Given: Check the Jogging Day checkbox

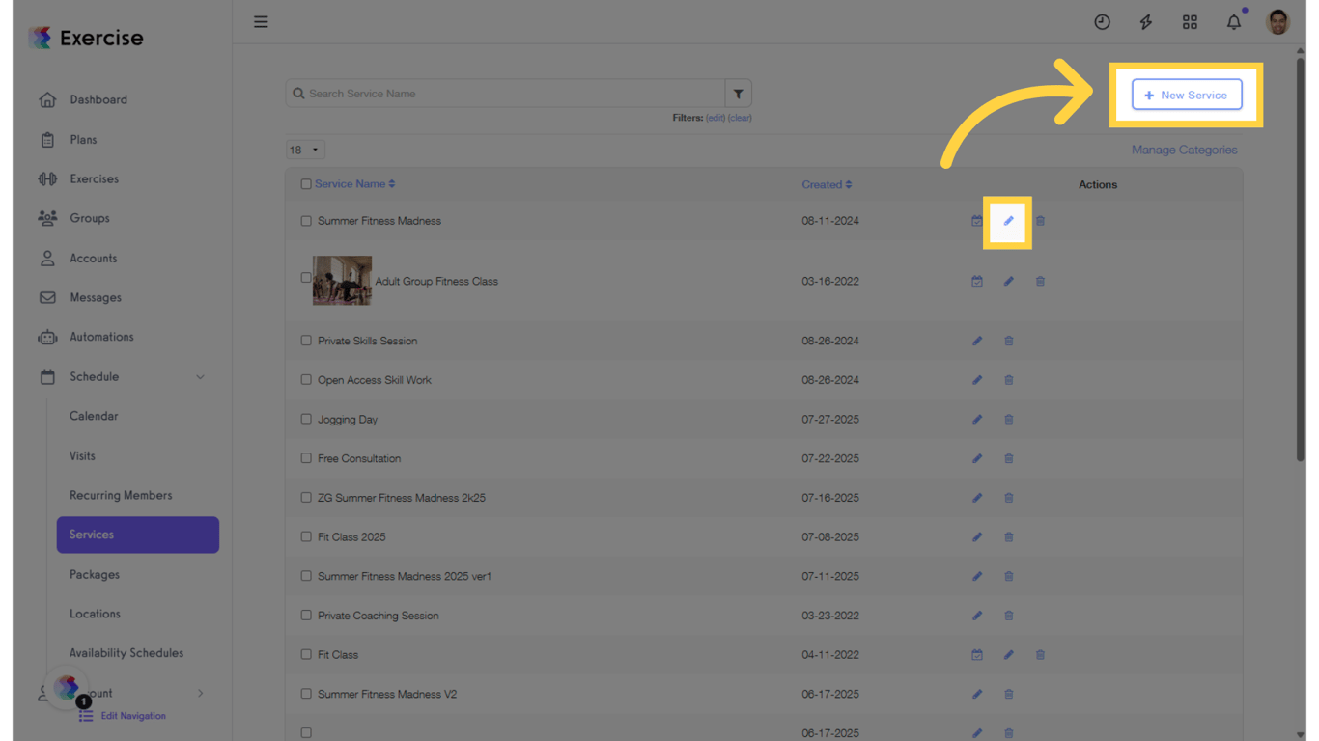Looking at the screenshot, I should [x=306, y=420].
